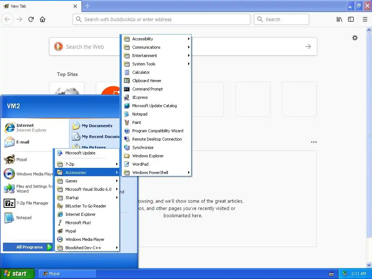Select the New Tab browser tab
Image resolution: width=372 pixels, height=279 pixels.
40,6
